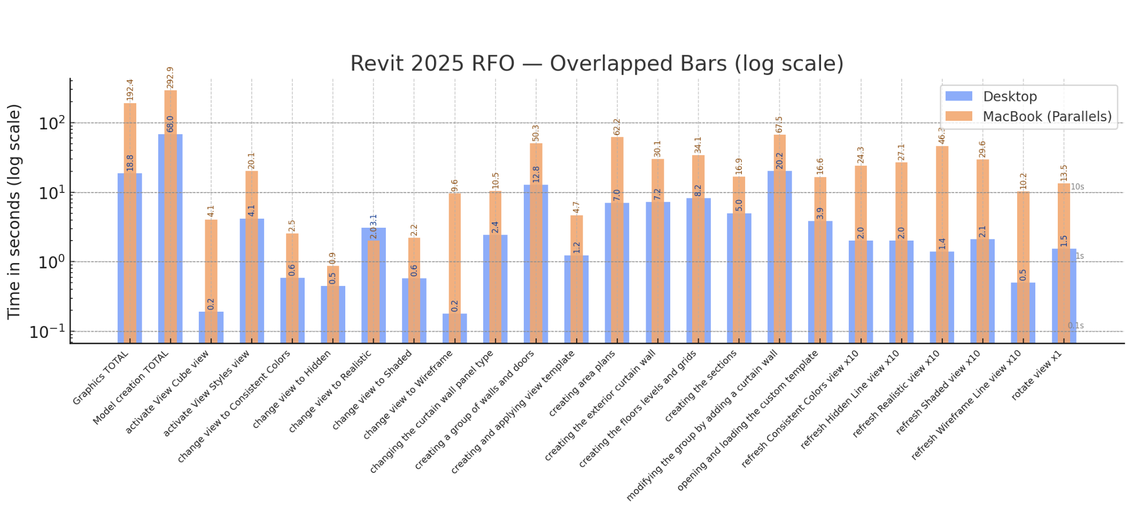Click the 68.0 Desktop value label
Image resolution: width=1131 pixels, height=510 pixels.
pyautogui.click(x=171, y=123)
